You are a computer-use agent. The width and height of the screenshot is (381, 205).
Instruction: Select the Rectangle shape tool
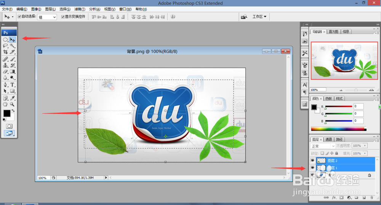click(13, 91)
